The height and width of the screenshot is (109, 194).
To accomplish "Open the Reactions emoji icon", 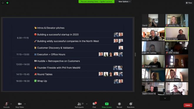I will pos(131,104).
